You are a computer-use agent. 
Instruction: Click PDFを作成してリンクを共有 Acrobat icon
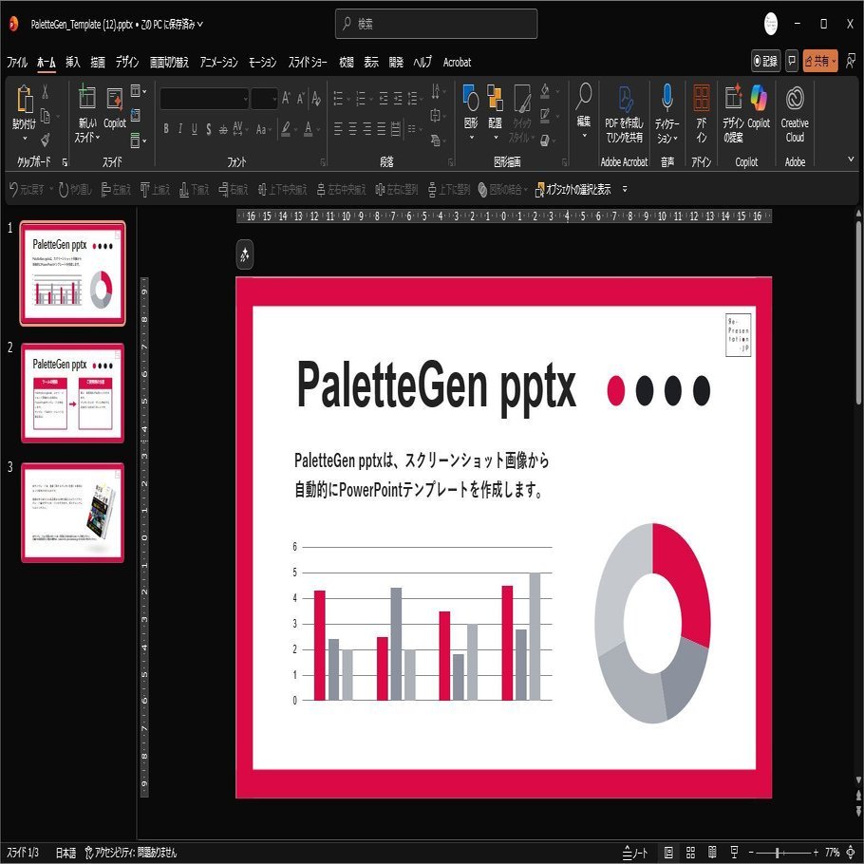click(625, 99)
